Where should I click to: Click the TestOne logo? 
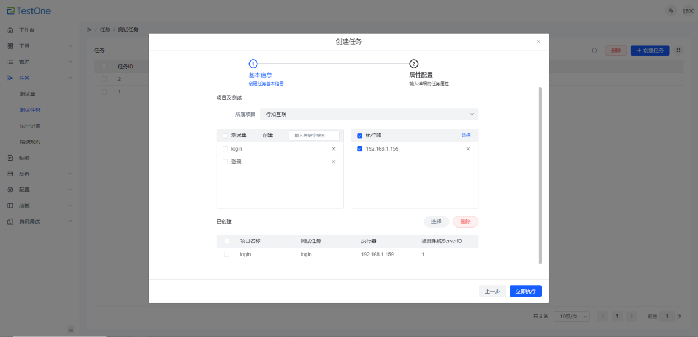29,10
